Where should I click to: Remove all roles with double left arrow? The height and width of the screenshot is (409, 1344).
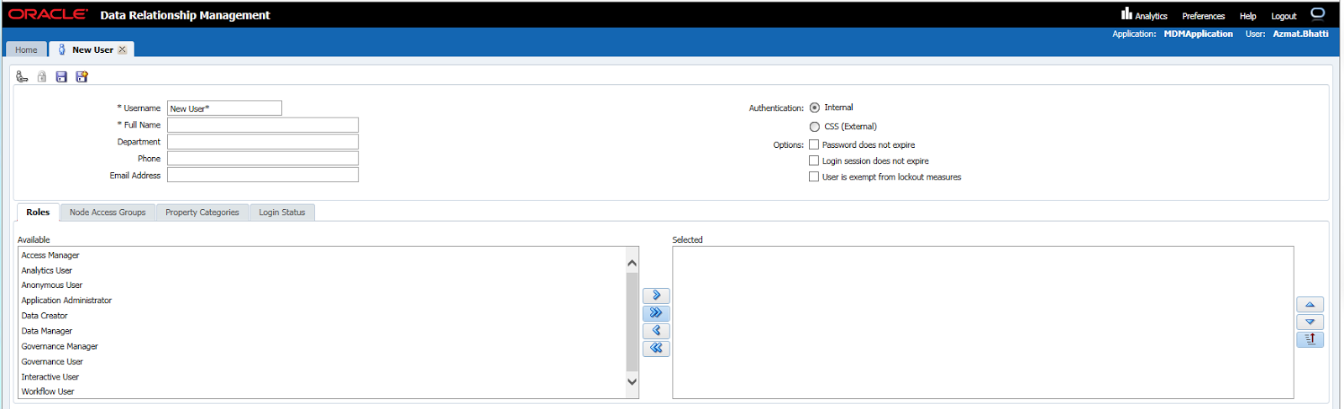(x=656, y=349)
